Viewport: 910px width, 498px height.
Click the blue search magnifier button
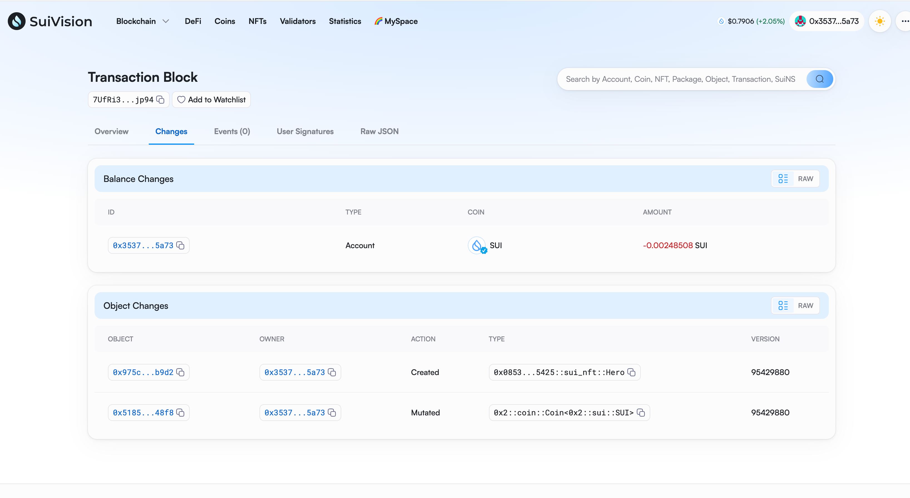click(x=820, y=79)
